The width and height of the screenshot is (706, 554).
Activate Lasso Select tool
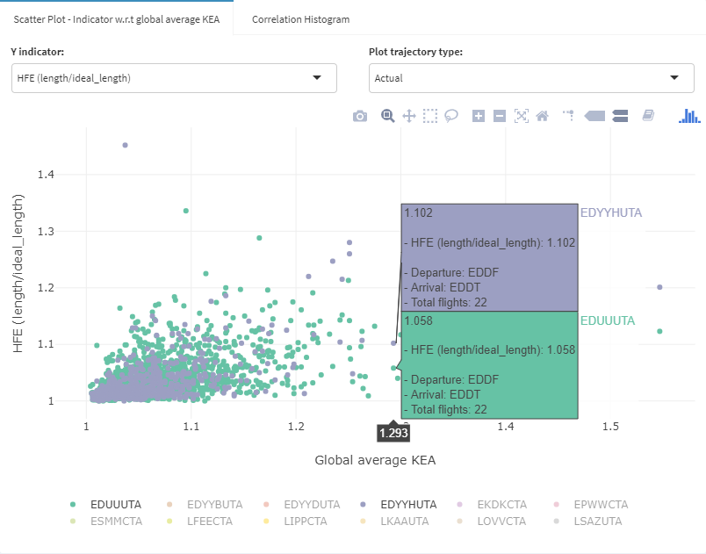[x=451, y=116]
